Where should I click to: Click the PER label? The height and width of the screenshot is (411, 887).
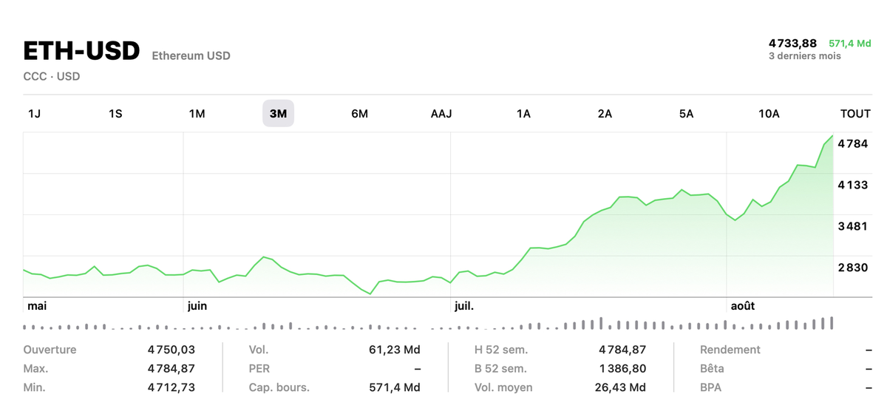point(259,368)
